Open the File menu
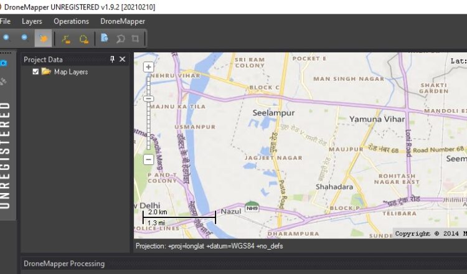This screenshot has height=274, width=467. click(x=5, y=21)
